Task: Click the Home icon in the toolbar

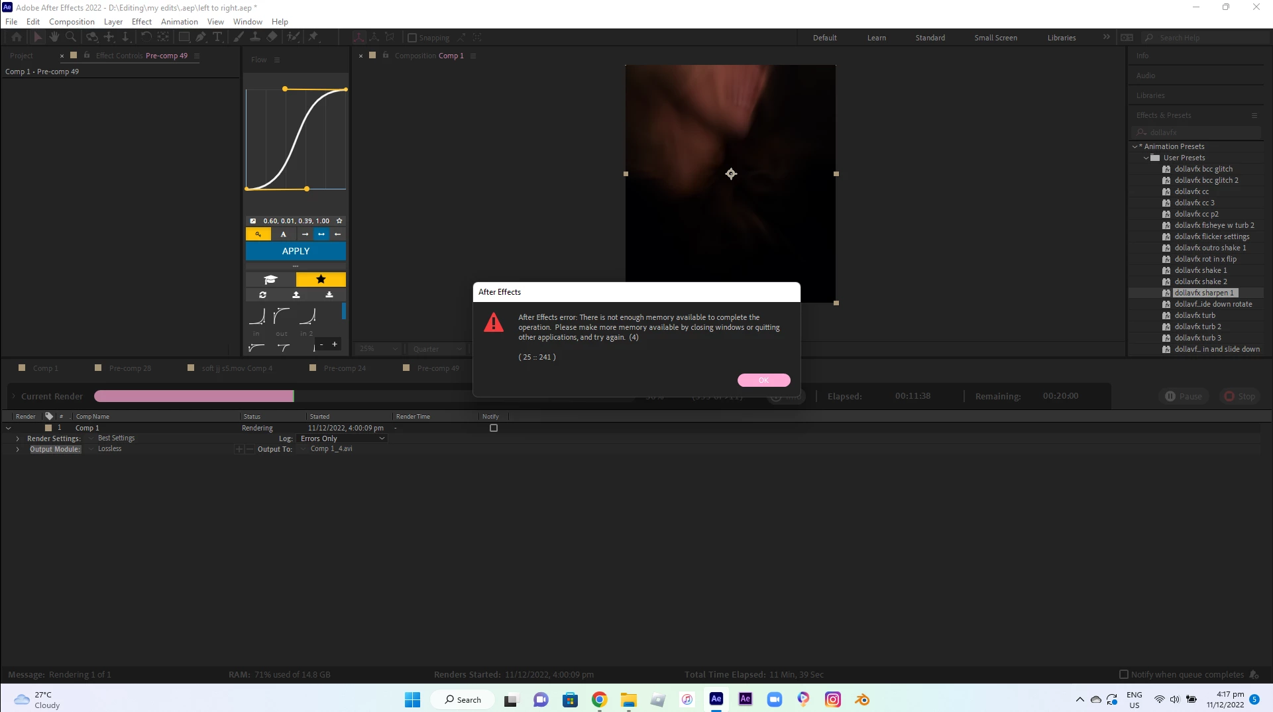Action: pyautogui.click(x=17, y=38)
